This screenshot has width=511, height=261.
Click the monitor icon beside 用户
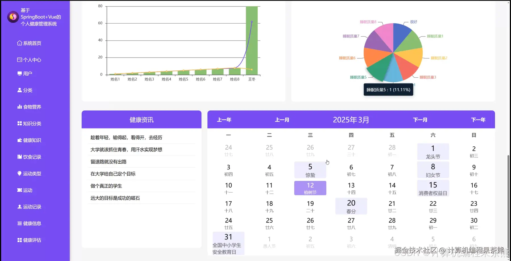coord(20,73)
